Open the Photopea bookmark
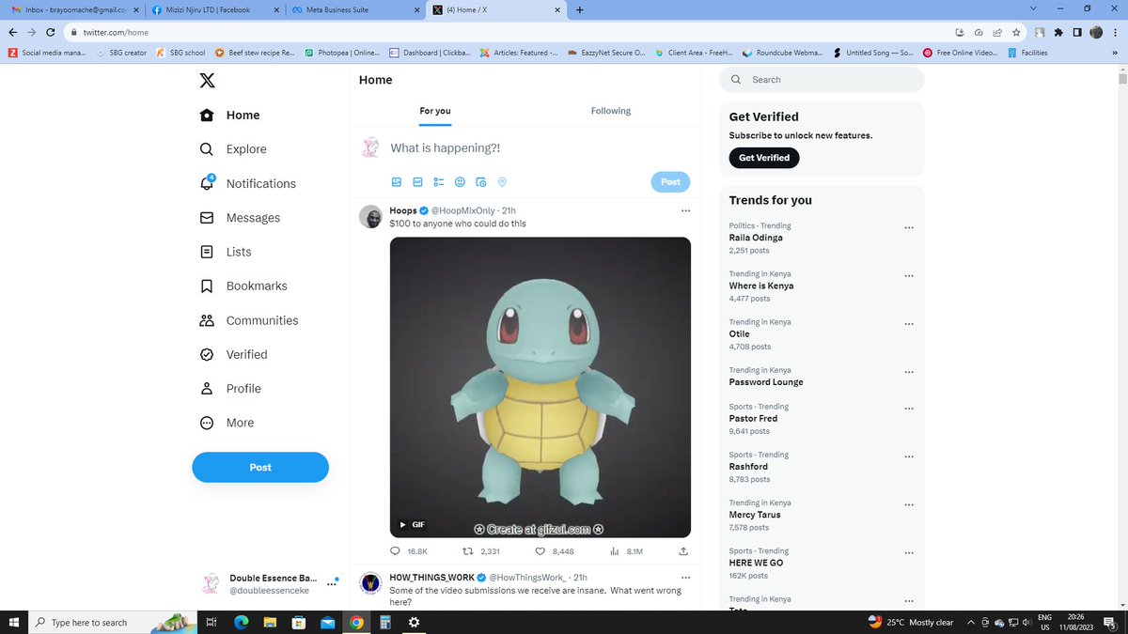 pos(340,53)
